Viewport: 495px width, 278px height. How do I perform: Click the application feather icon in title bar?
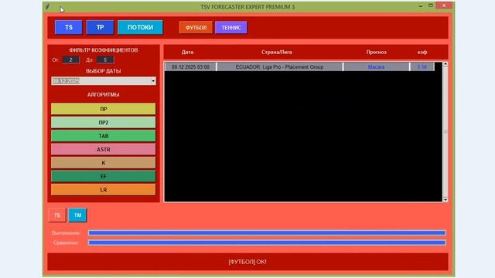click(48, 7)
